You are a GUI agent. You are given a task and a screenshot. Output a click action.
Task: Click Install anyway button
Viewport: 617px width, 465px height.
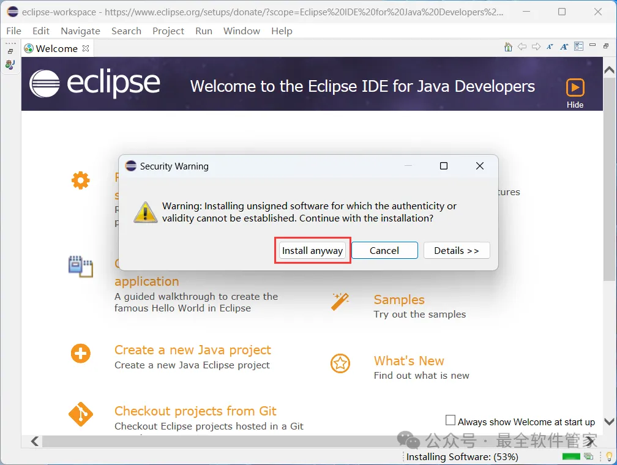[312, 250]
